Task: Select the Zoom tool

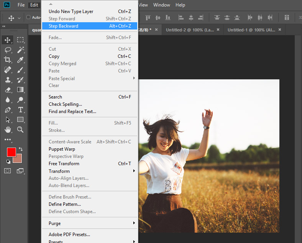Action: (x=20, y=130)
